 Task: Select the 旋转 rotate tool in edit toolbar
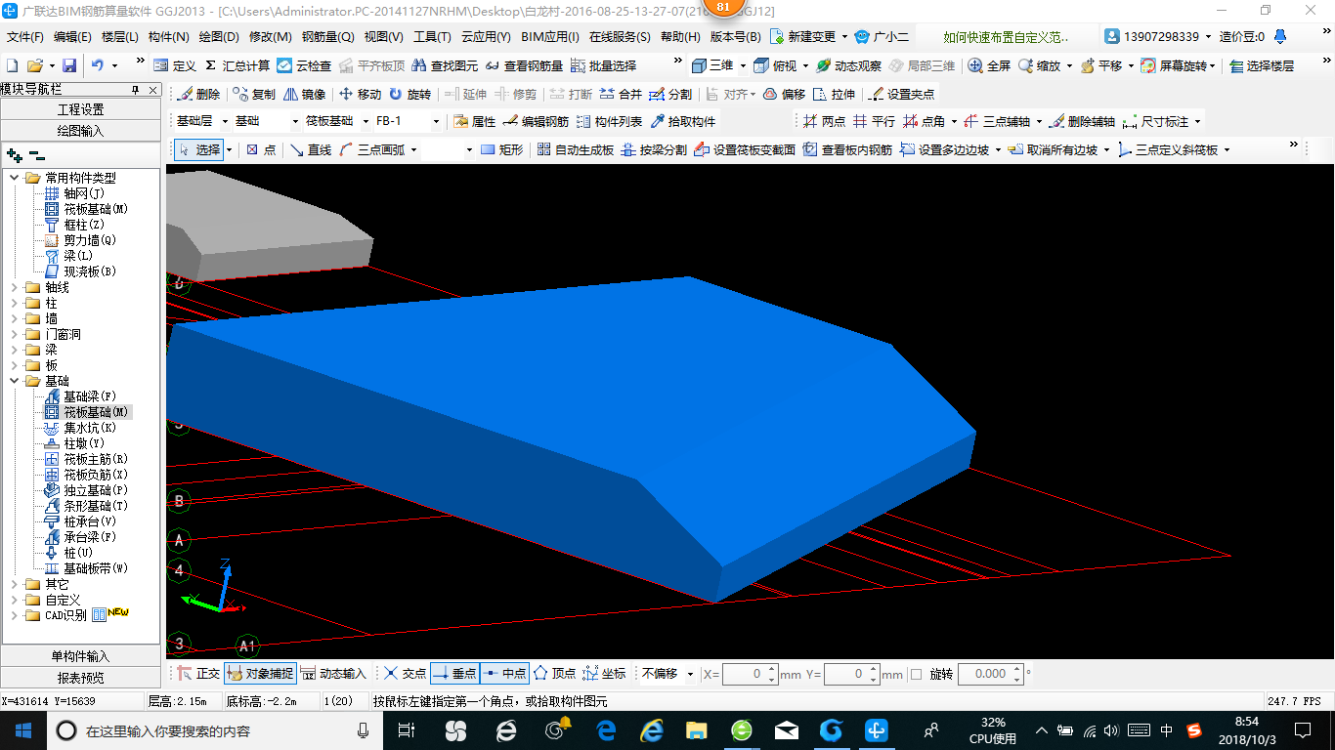click(x=409, y=94)
